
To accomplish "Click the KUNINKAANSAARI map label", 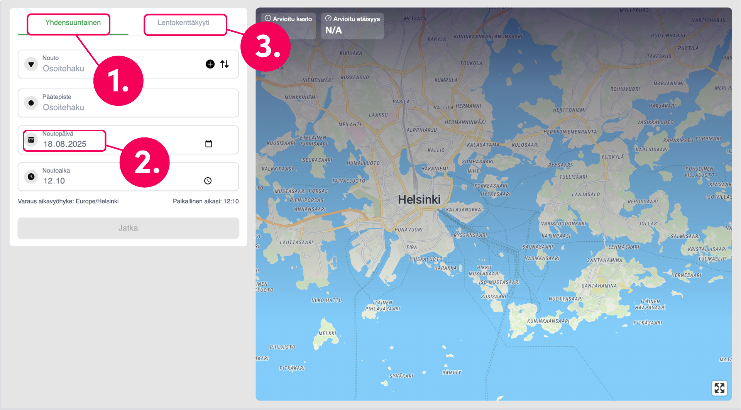I will click(x=548, y=321).
